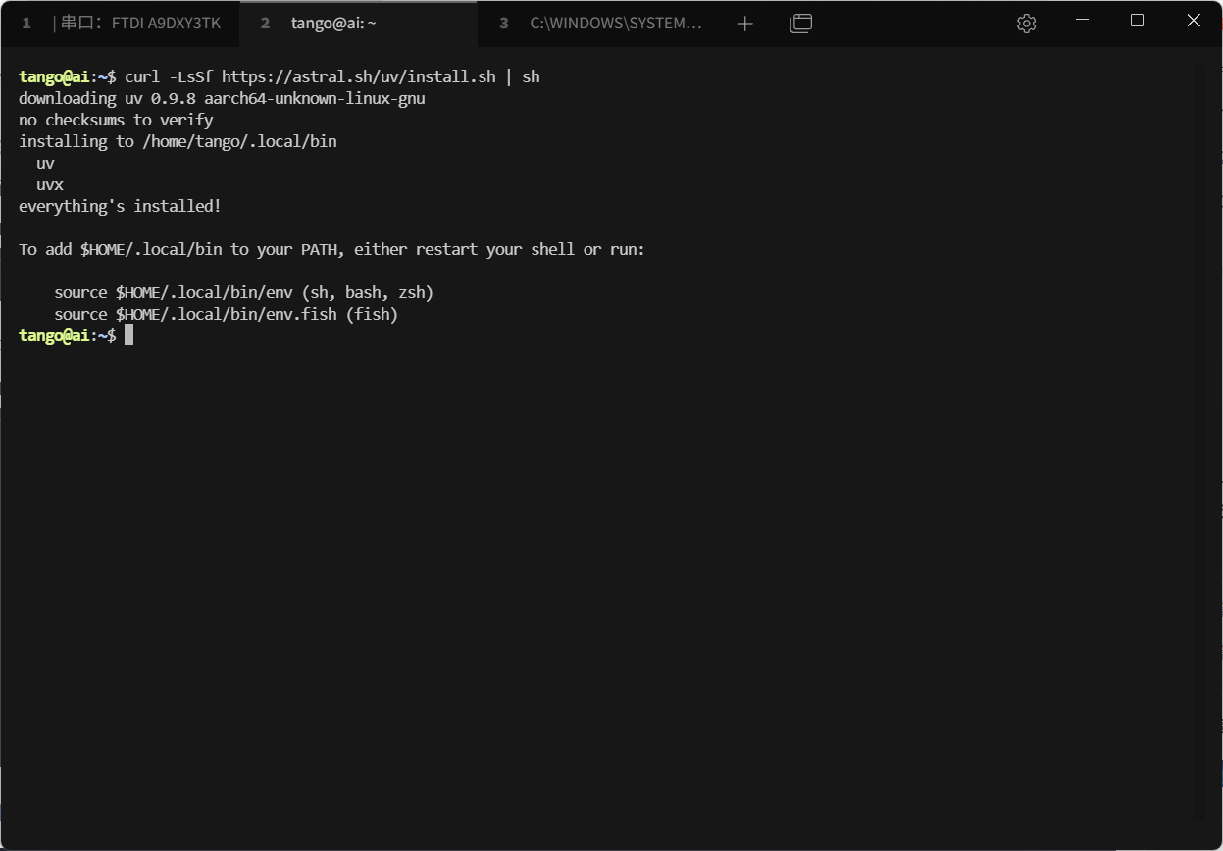Select the tango@ai: ~ tab
The width and height of the screenshot is (1223, 851).
(x=358, y=24)
